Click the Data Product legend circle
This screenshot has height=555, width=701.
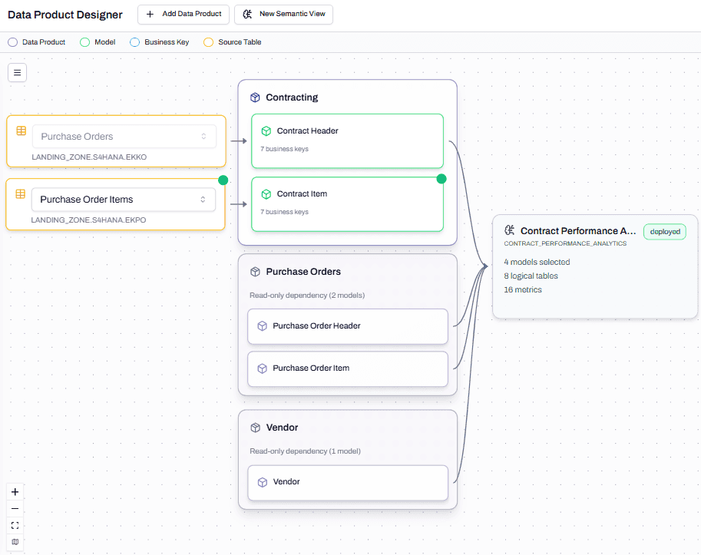12,42
